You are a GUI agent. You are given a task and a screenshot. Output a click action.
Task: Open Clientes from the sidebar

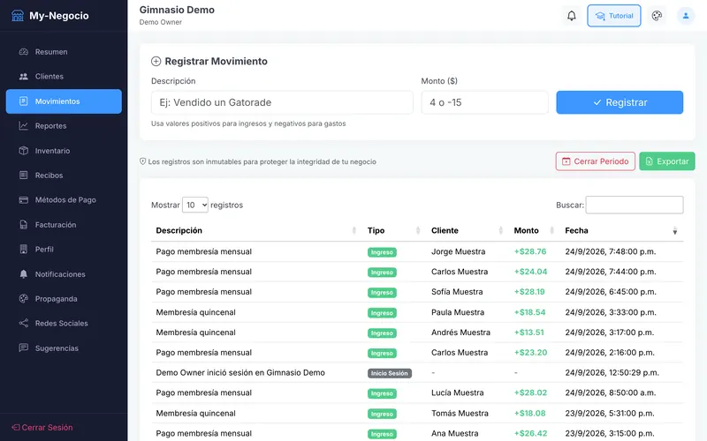[x=64, y=77]
